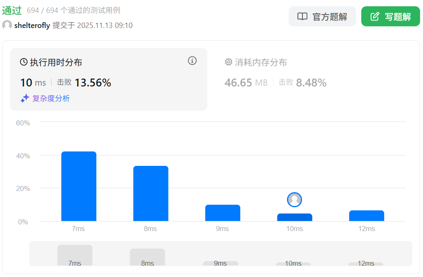Click the sparkle icon before 复杂度分析
The width and height of the screenshot is (423, 277).
(x=25, y=99)
